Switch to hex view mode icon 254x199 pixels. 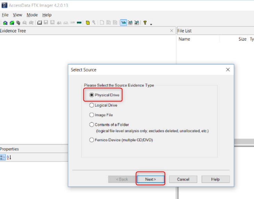tap(137, 23)
